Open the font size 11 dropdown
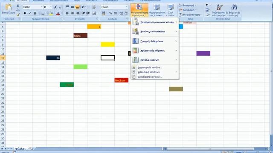The image size is (273, 153). (x=51, y=7)
